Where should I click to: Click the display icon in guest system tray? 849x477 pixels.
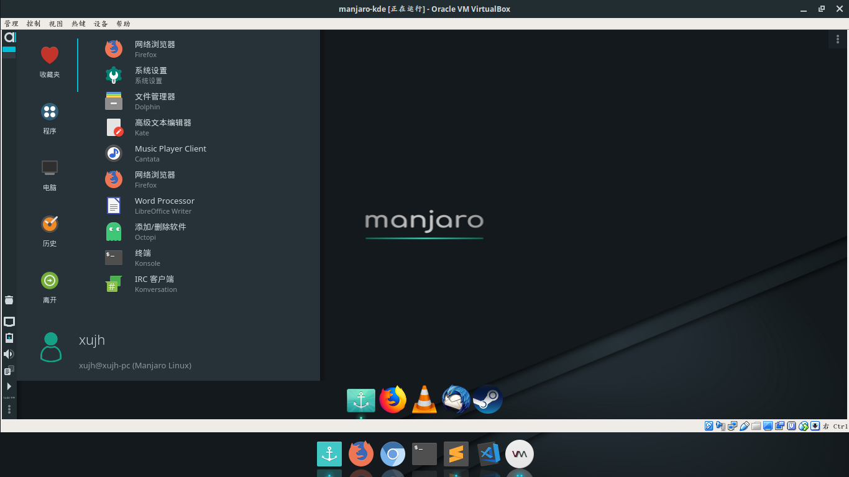point(9,322)
